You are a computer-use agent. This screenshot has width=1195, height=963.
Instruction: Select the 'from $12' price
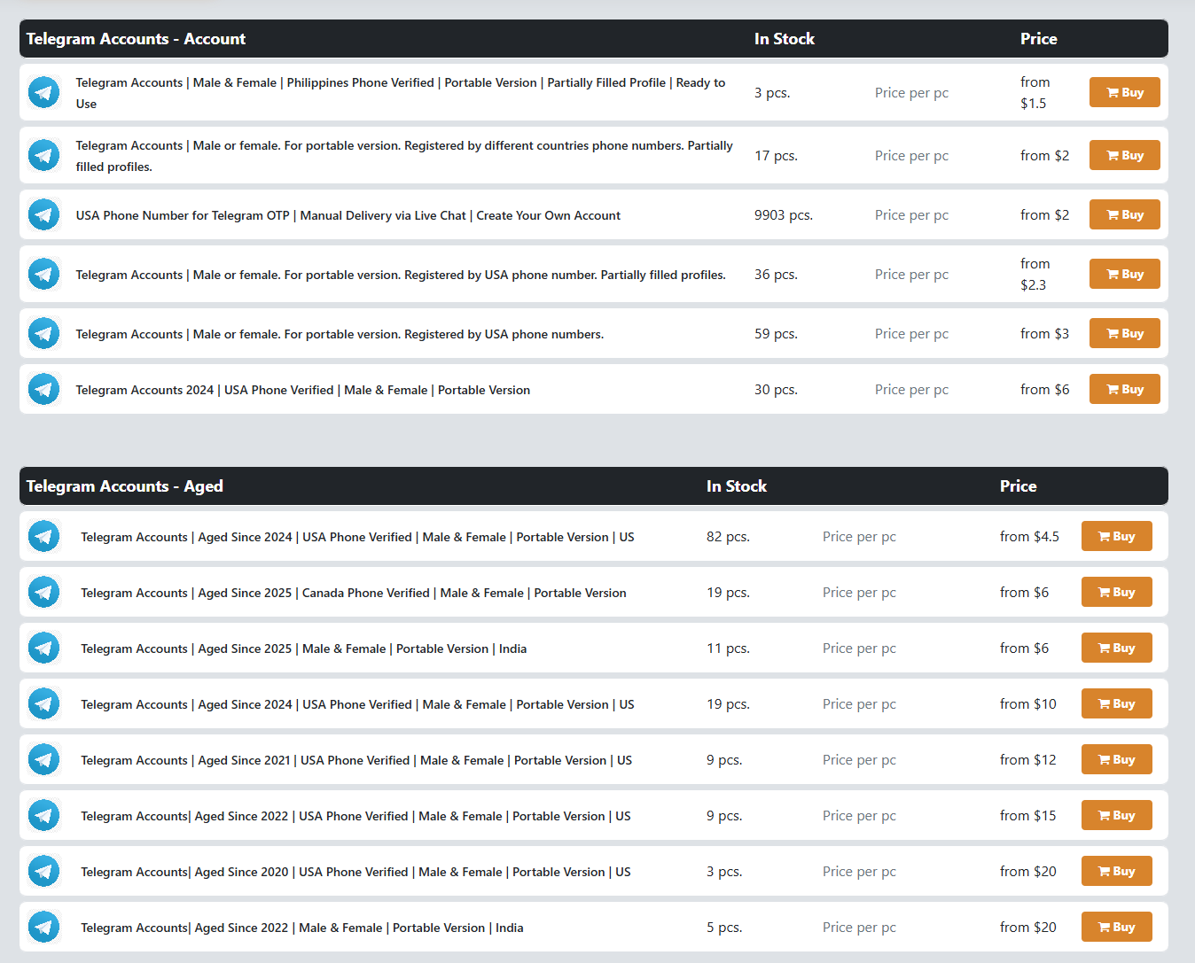pyautogui.click(x=1028, y=760)
